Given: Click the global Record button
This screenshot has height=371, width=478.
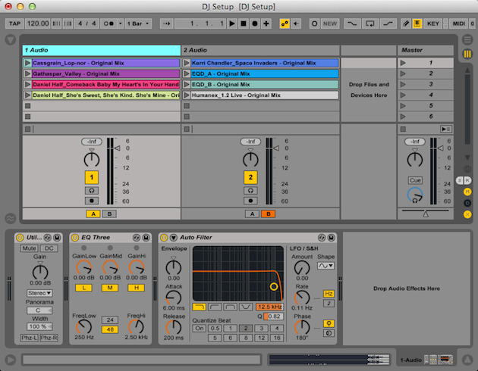Looking at the screenshot, I should [x=255, y=23].
